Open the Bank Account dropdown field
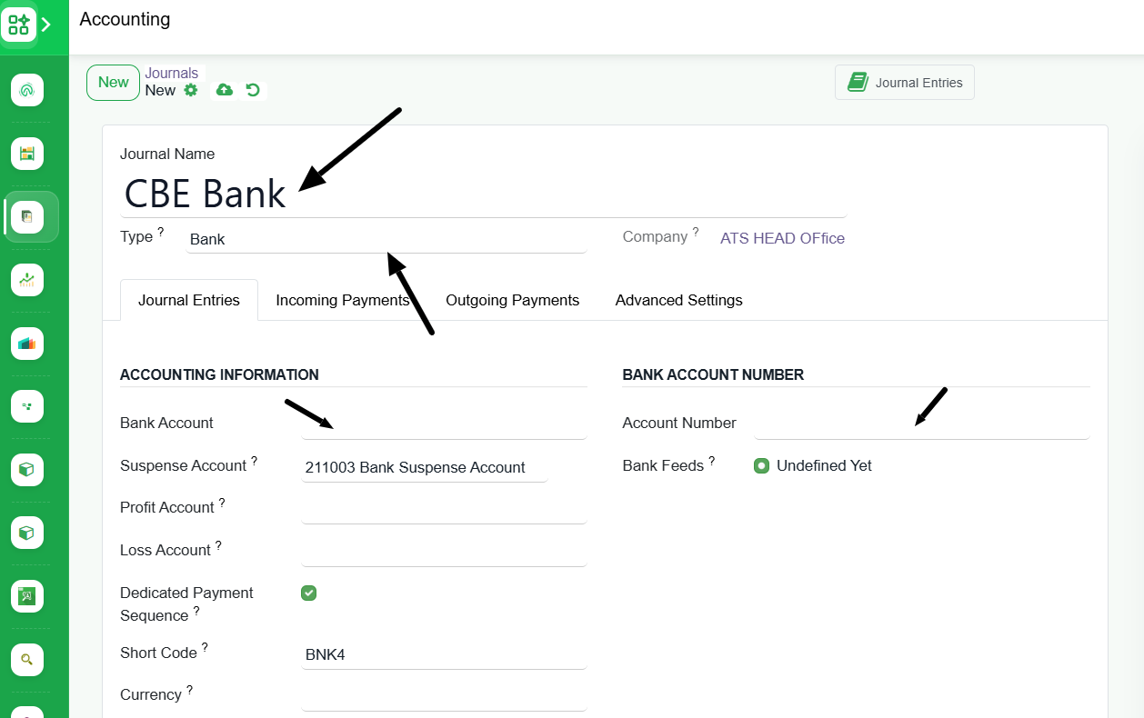Viewport: 1144px width, 718px height. 444,424
